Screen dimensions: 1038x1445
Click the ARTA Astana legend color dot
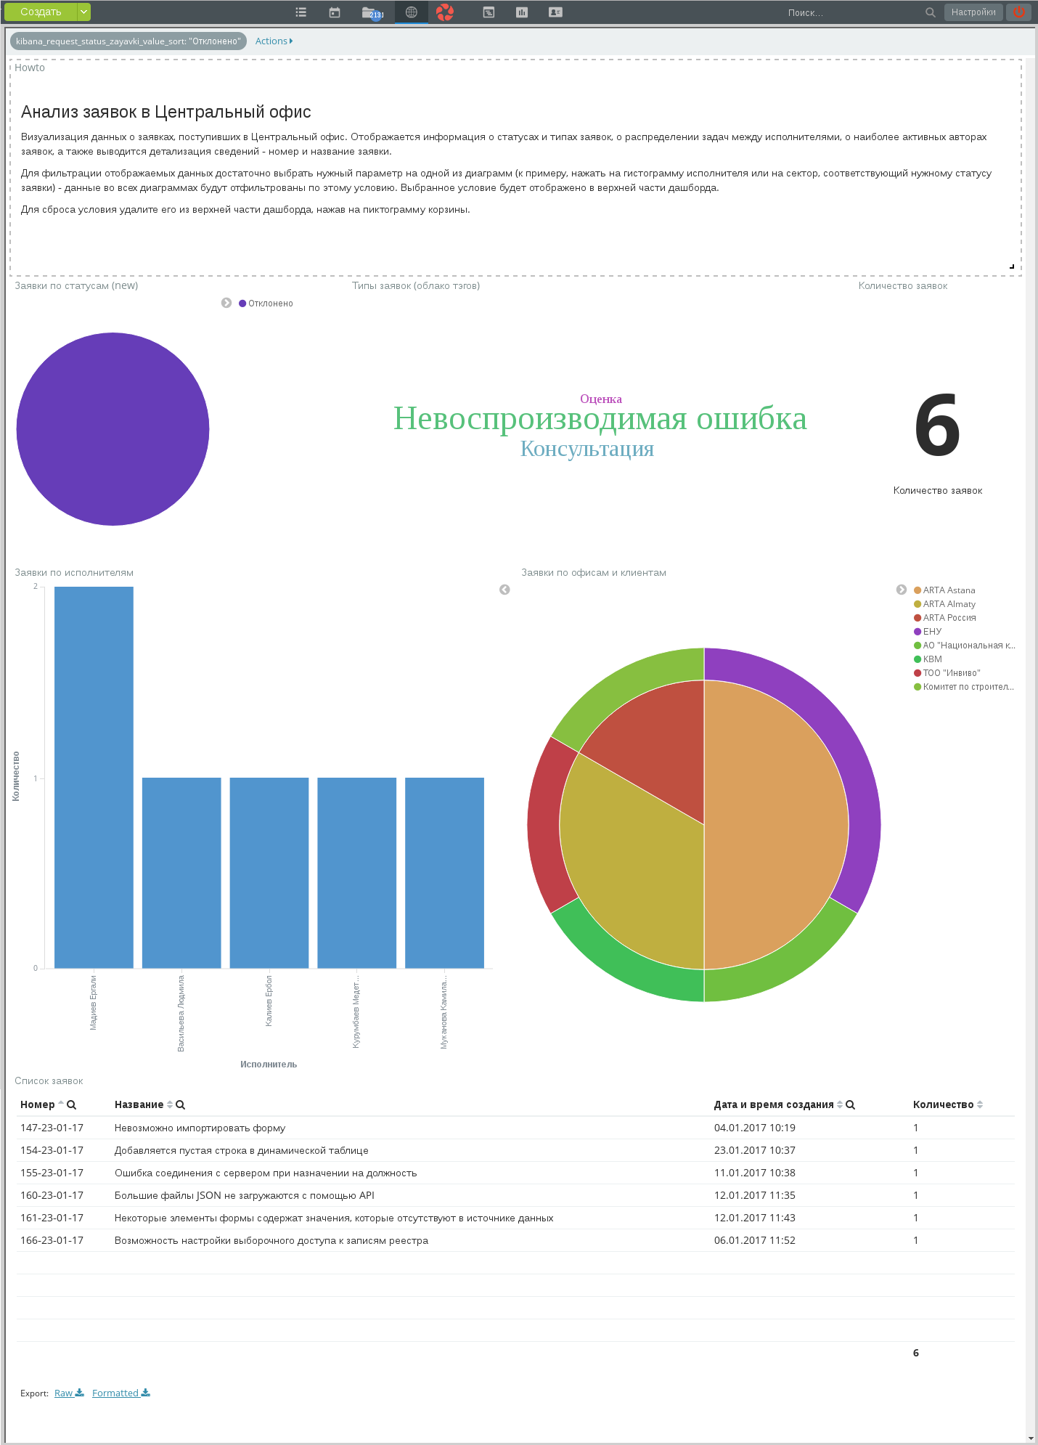click(918, 590)
